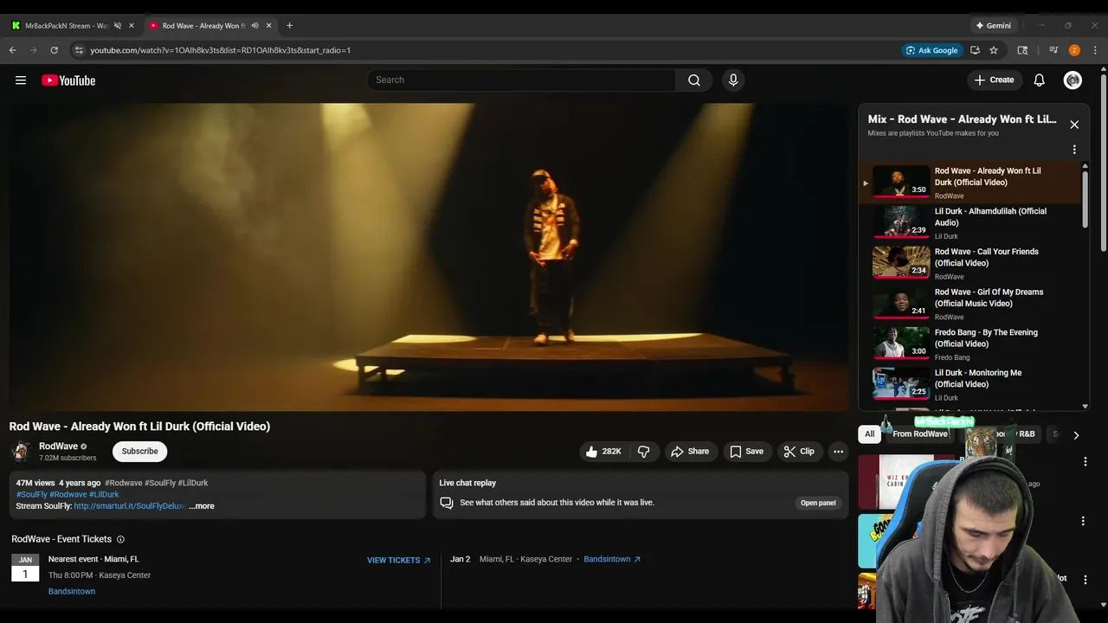The image size is (1108, 623).
Task: Open the Mix playlist title
Action: coord(962,119)
